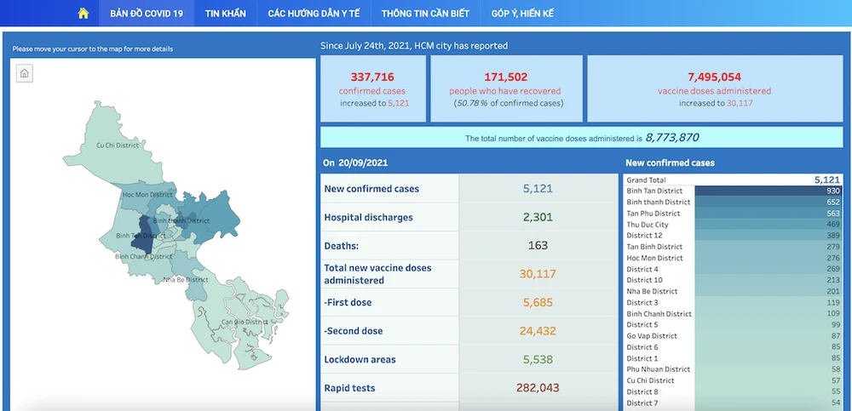Click the 7,495,054 vaccine doses administered card
The width and height of the screenshot is (852, 411).
click(714, 88)
